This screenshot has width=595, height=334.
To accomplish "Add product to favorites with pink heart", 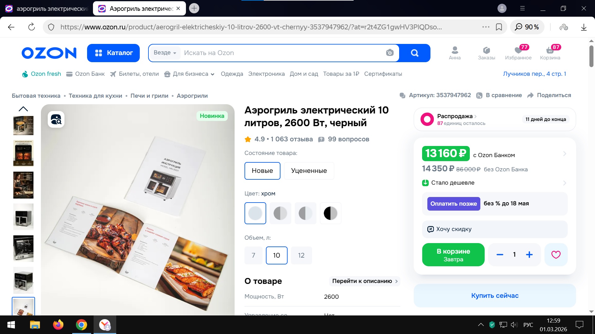I will 556,255.
